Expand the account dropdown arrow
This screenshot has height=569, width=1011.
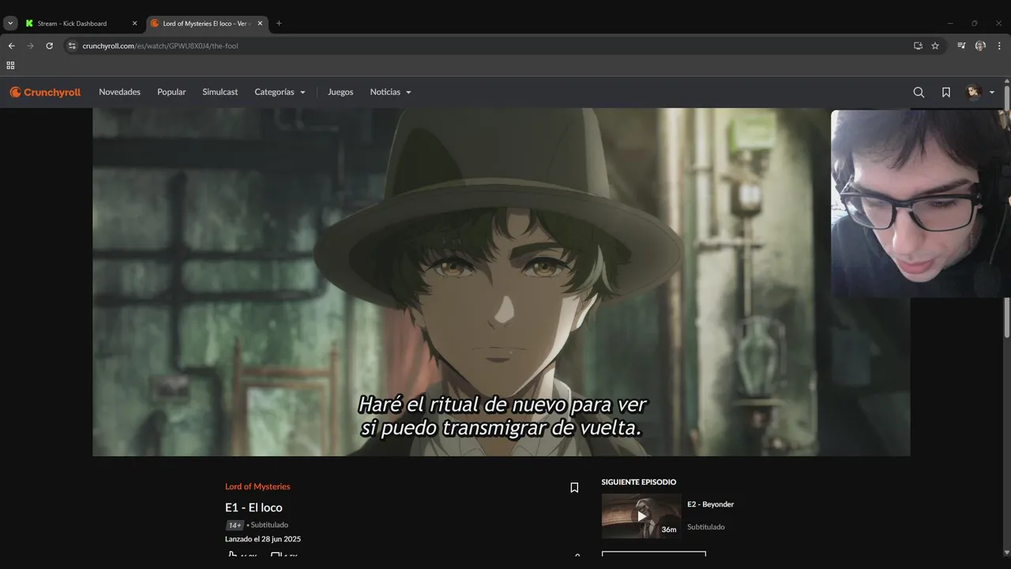(x=992, y=92)
